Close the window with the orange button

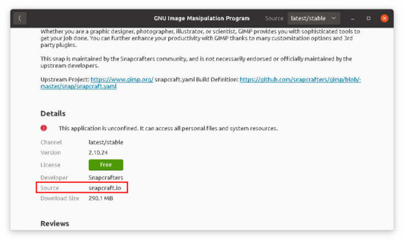pyautogui.click(x=384, y=18)
